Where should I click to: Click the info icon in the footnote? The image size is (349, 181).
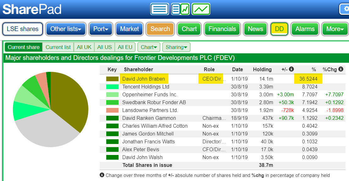(x=102, y=175)
